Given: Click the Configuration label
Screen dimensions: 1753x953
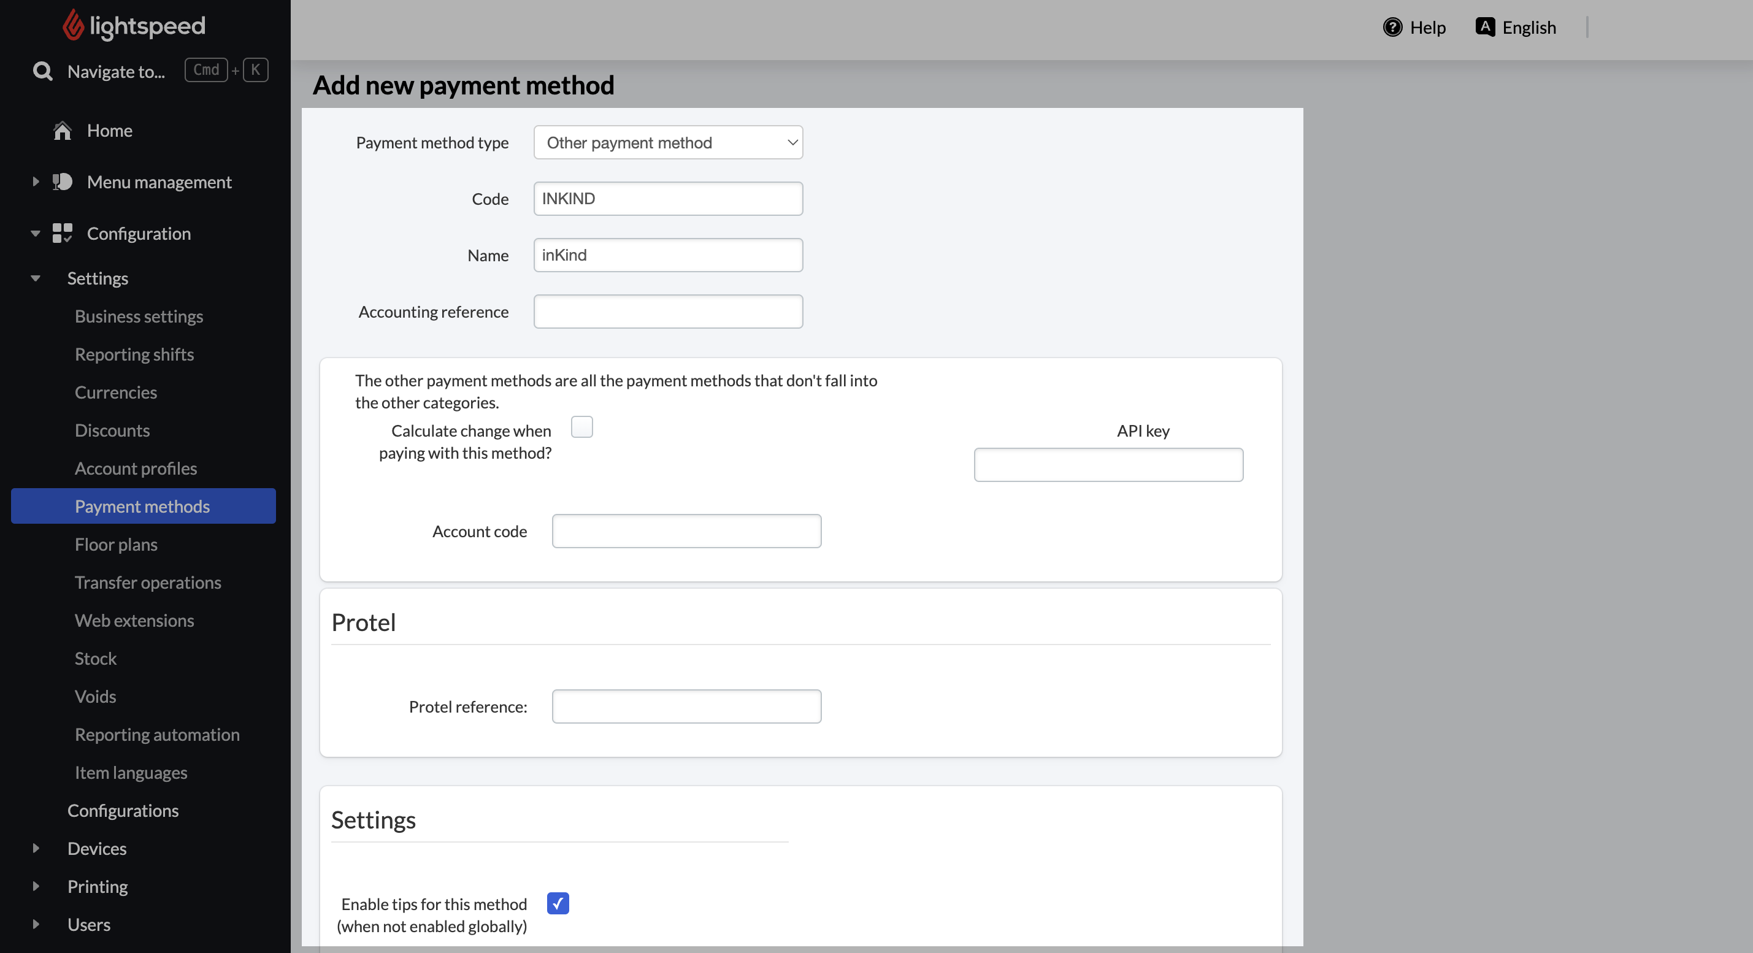Looking at the screenshot, I should click(139, 233).
